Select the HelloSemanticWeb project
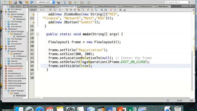The height and width of the screenshot is (111, 197). coord(15,68)
